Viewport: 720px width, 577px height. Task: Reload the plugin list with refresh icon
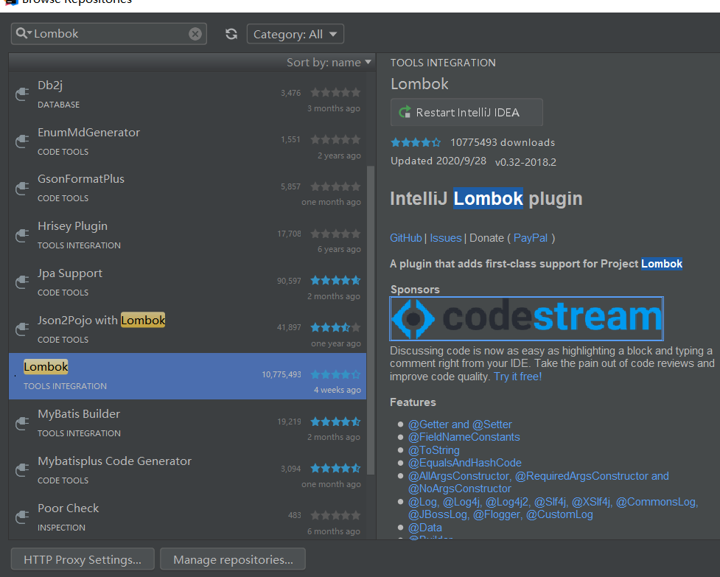point(231,34)
